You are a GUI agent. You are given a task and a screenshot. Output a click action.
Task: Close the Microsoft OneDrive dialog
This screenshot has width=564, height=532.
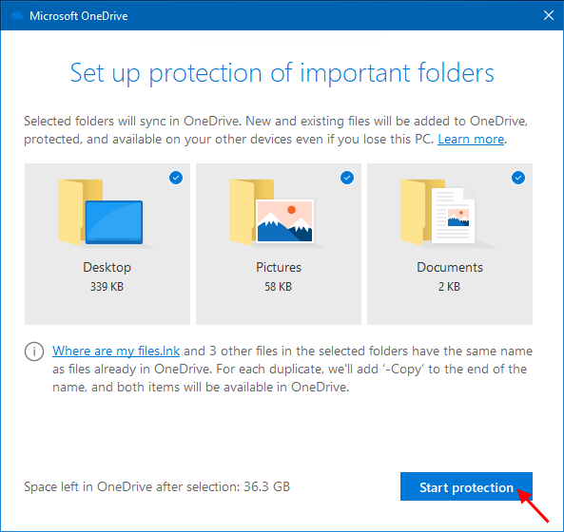tap(549, 15)
